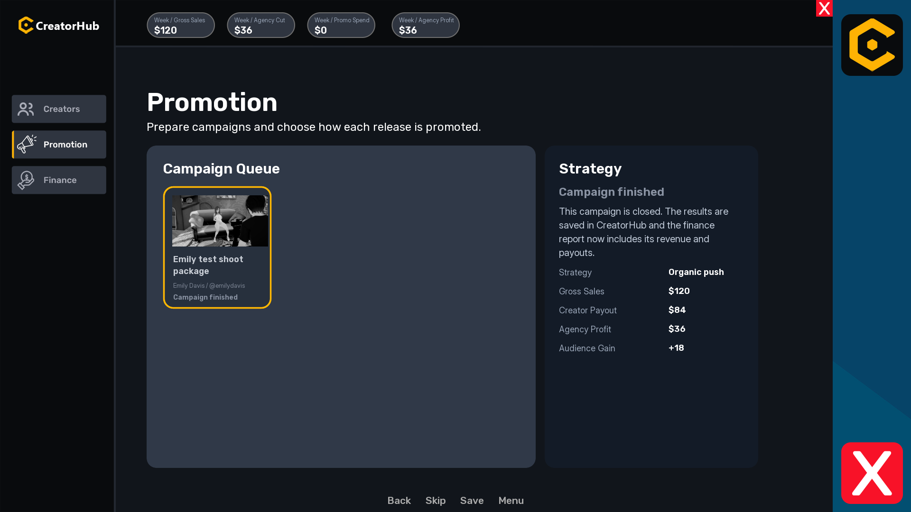Click the Promotion page title
911x512 pixels.
point(212,102)
